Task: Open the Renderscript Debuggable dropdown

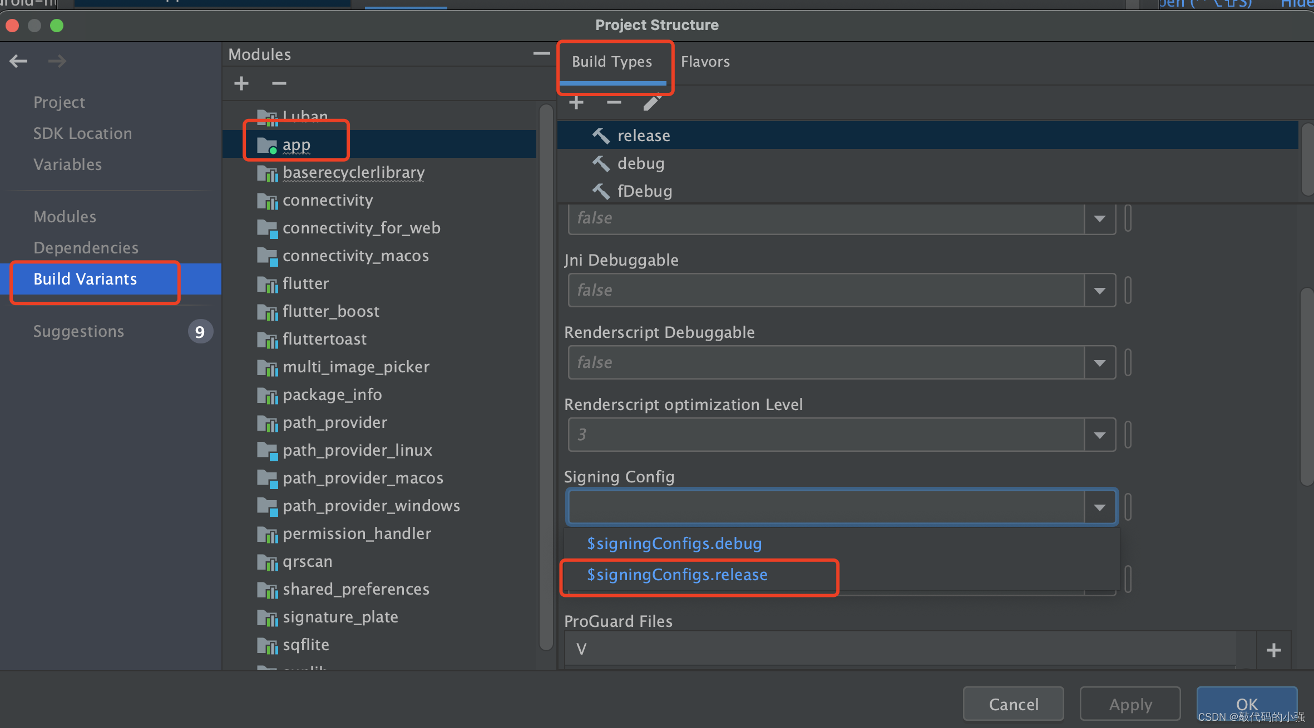Action: click(1099, 363)
